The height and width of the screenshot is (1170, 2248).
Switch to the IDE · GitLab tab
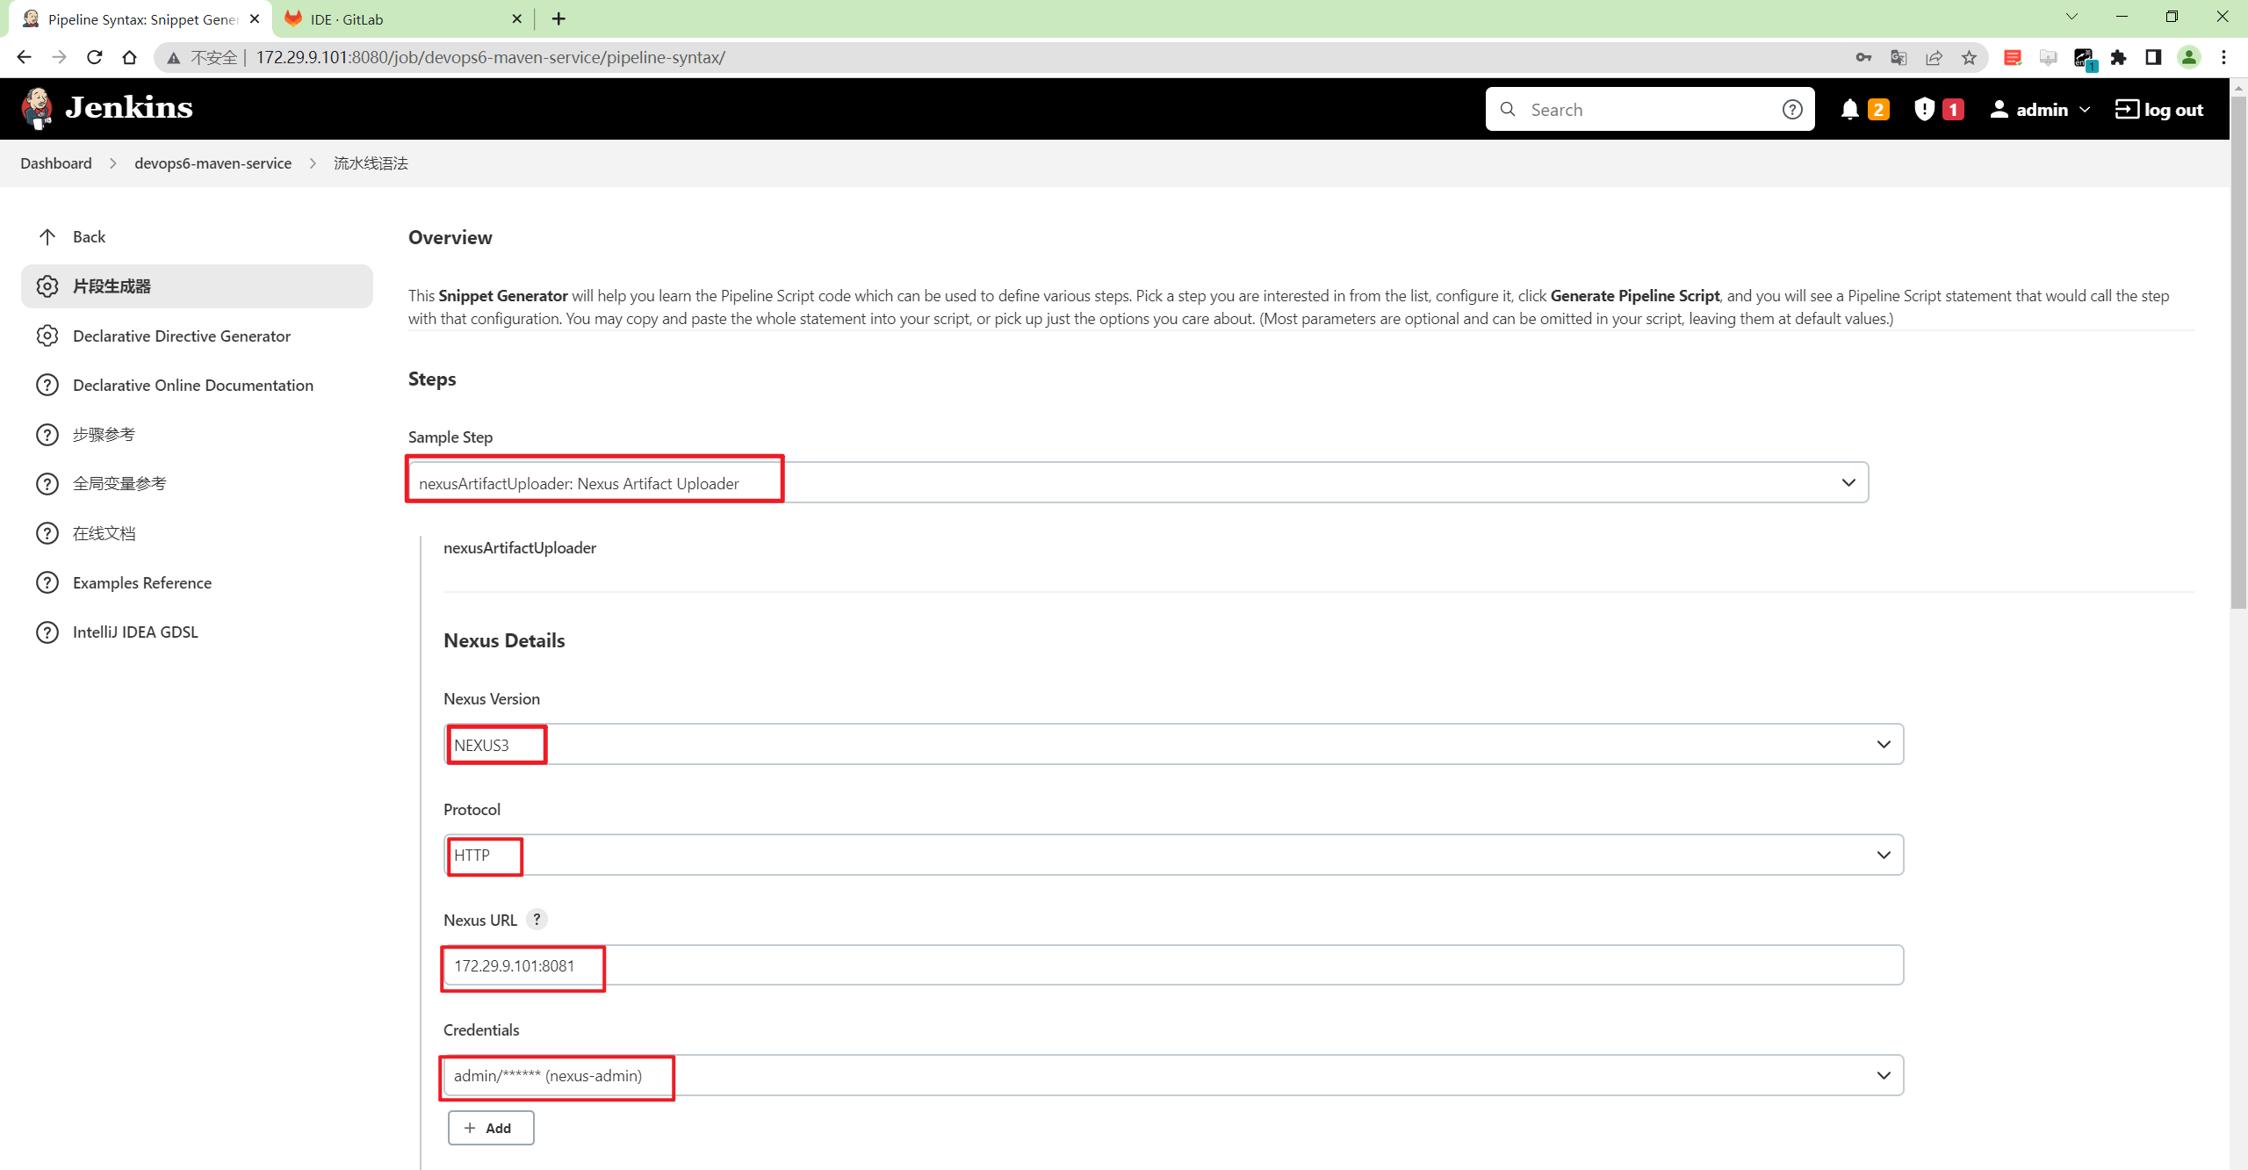coord(403,19)
